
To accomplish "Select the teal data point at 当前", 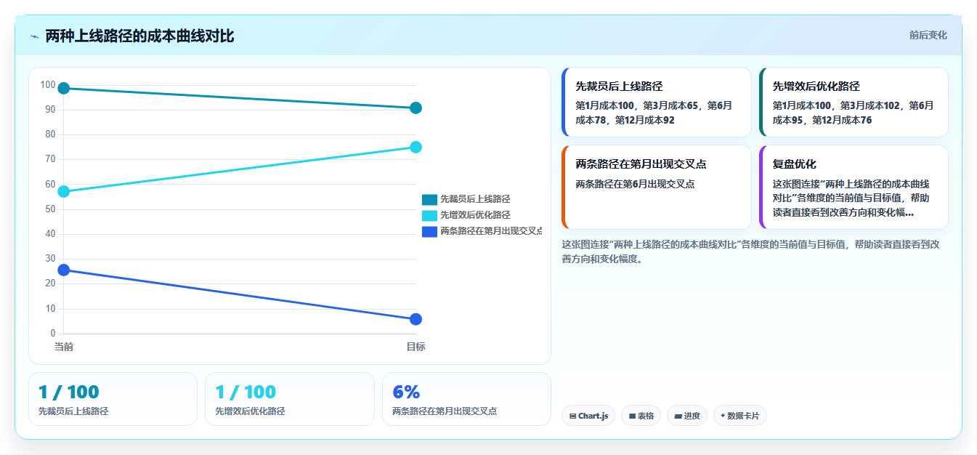I will pos(63,88).
